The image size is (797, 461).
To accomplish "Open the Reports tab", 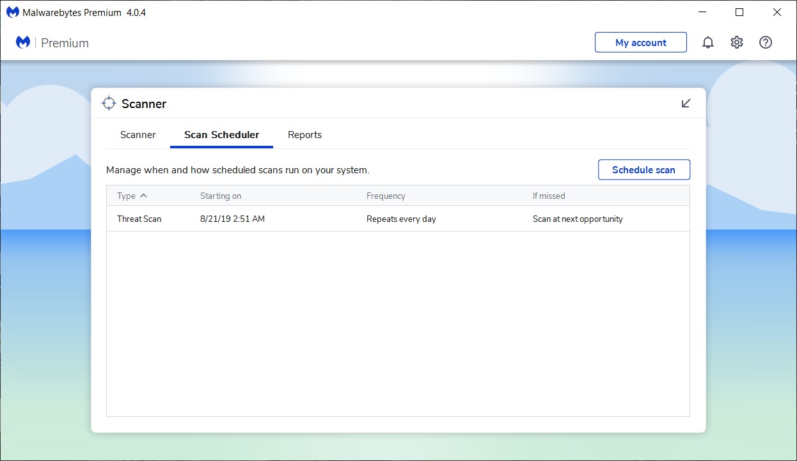I will 304,135.
